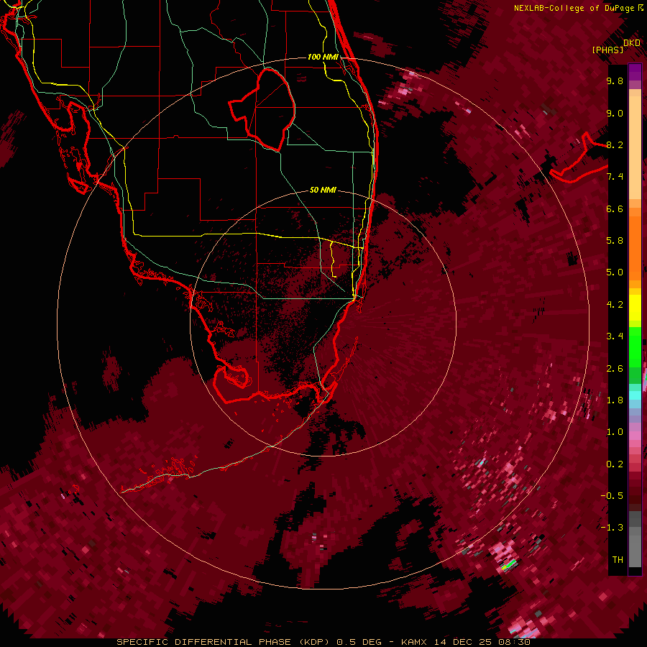Click the 8.2 color scale label
The width and height of the screenshot is (647, 647).
pyautogui.click(x=615, y=144)
